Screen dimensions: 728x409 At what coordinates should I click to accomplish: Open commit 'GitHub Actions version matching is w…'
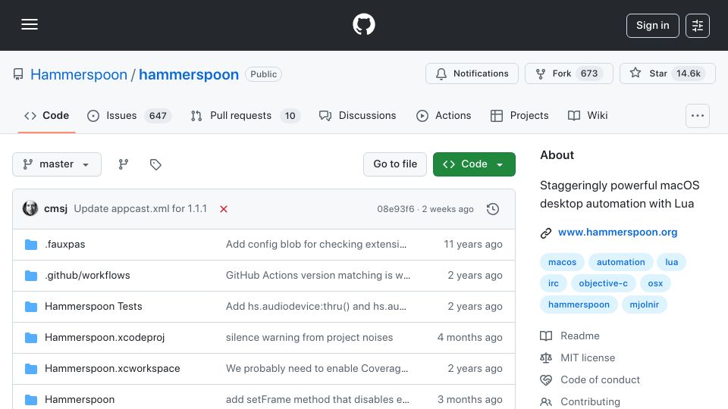pyautogui.click(x=318, y=276)
